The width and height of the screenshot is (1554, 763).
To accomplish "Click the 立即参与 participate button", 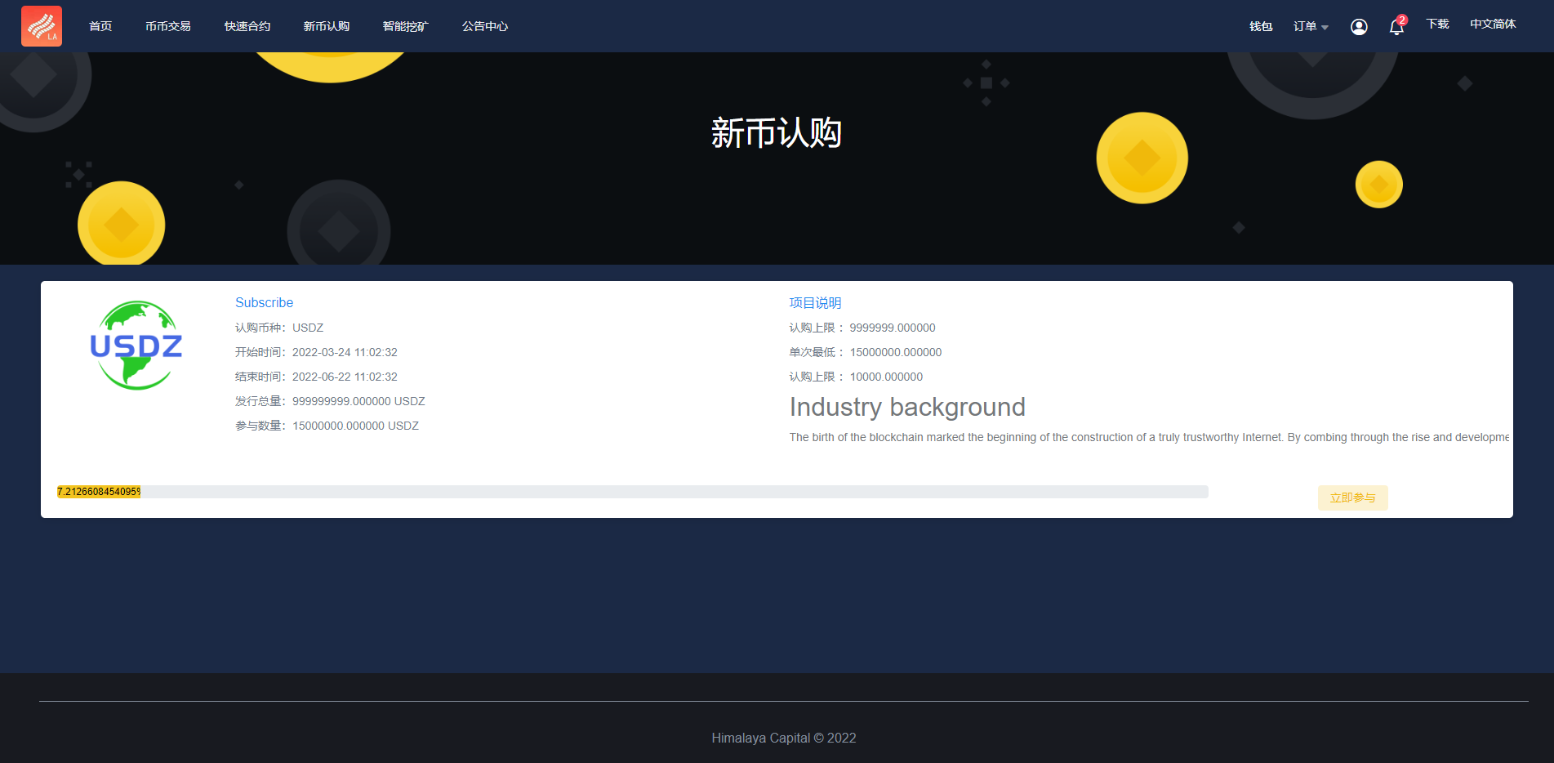I will click(1352, 498).
